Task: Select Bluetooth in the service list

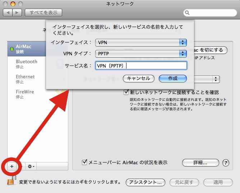Action: [x=27, y=64]
